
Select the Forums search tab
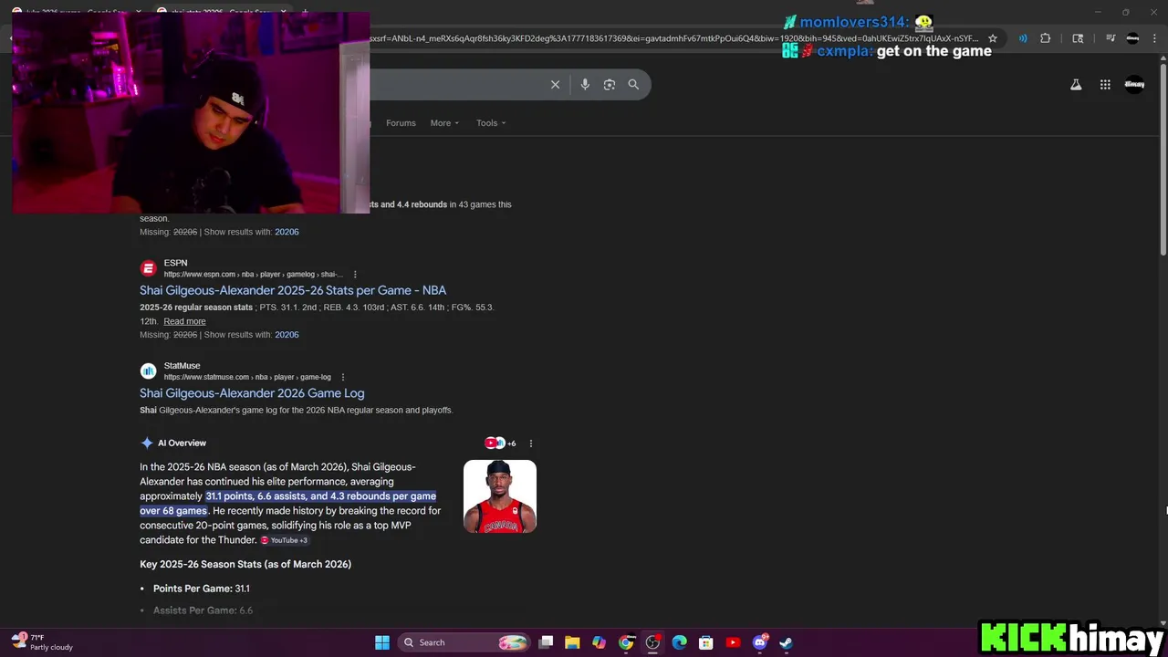(x=401, y=123)
